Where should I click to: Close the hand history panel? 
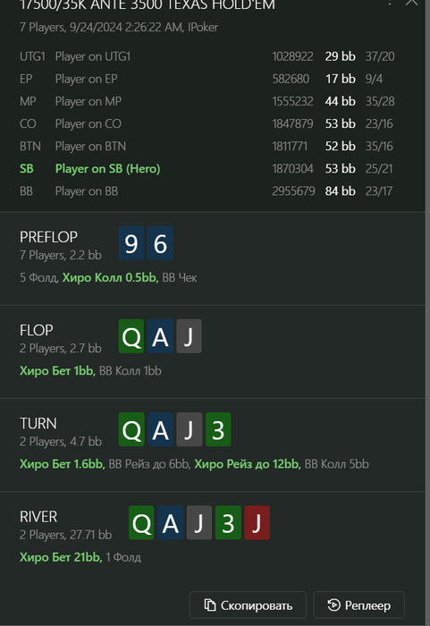click(411, 3)
